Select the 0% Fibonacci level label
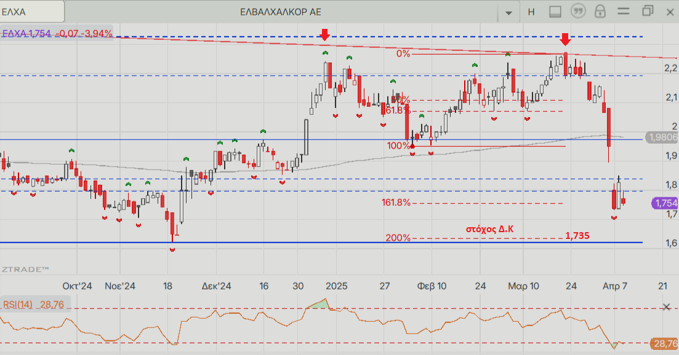The height and width of the screenshot is (355, 679). click(403, 53)
